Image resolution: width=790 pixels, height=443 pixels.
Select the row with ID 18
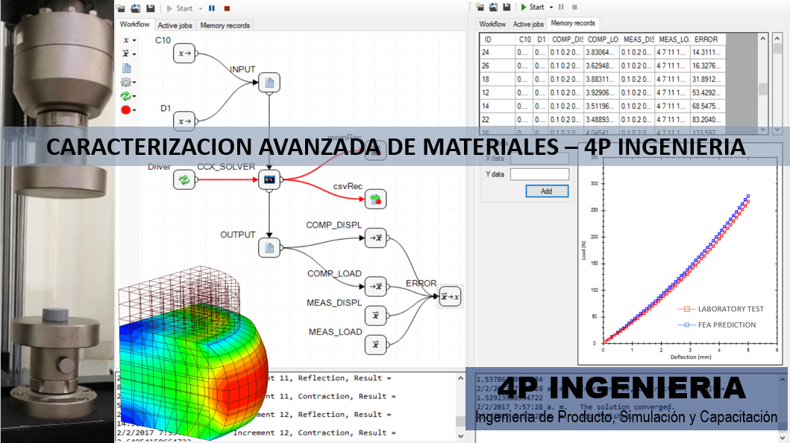pos(603,80)
